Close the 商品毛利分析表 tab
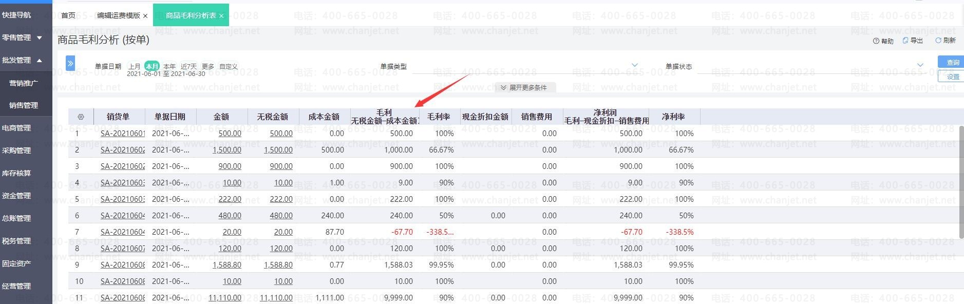The image size is (964, 304). tap(221, 16)
